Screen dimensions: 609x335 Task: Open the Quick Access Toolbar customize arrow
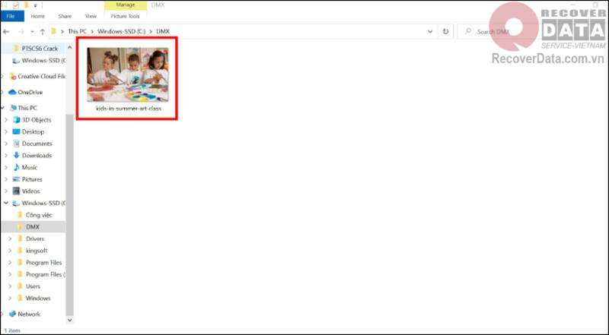(x=35, y=5)
